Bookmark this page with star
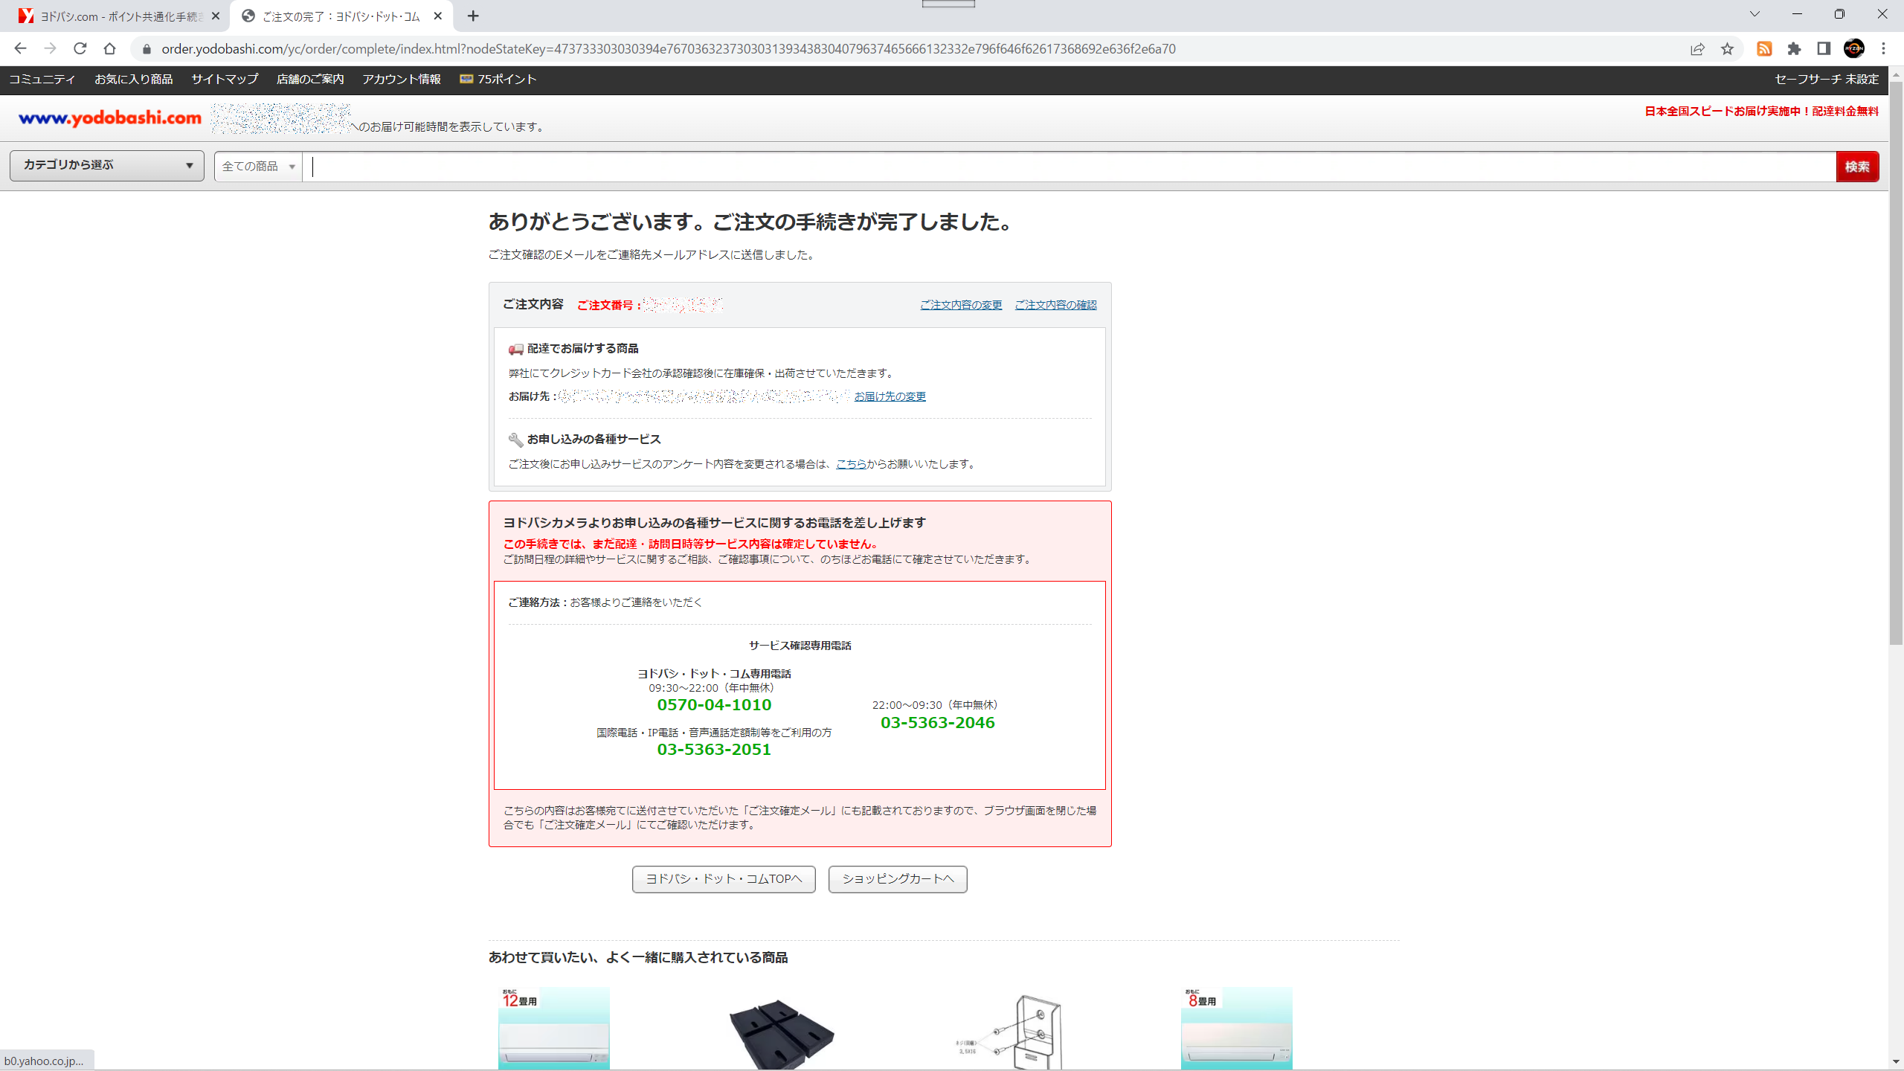The height and width of the screenshot is (1071, 1904). (x=1727, y=49)
